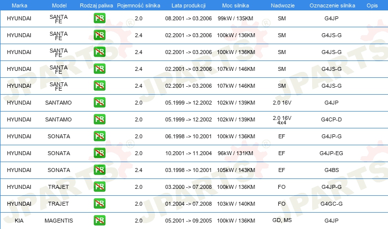Click the fuel icon in the Trajet G4JP-G row

point(99,187)
